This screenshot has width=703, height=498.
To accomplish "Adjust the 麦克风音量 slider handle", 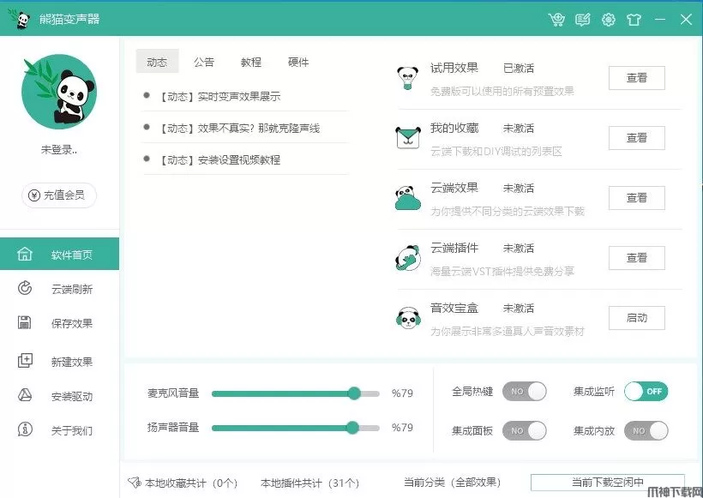I will tap(354, 393).
